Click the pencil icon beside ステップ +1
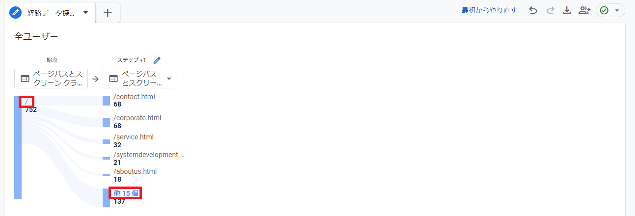The image size is (635, 216). pyautogui.click(x=157, y=60)
